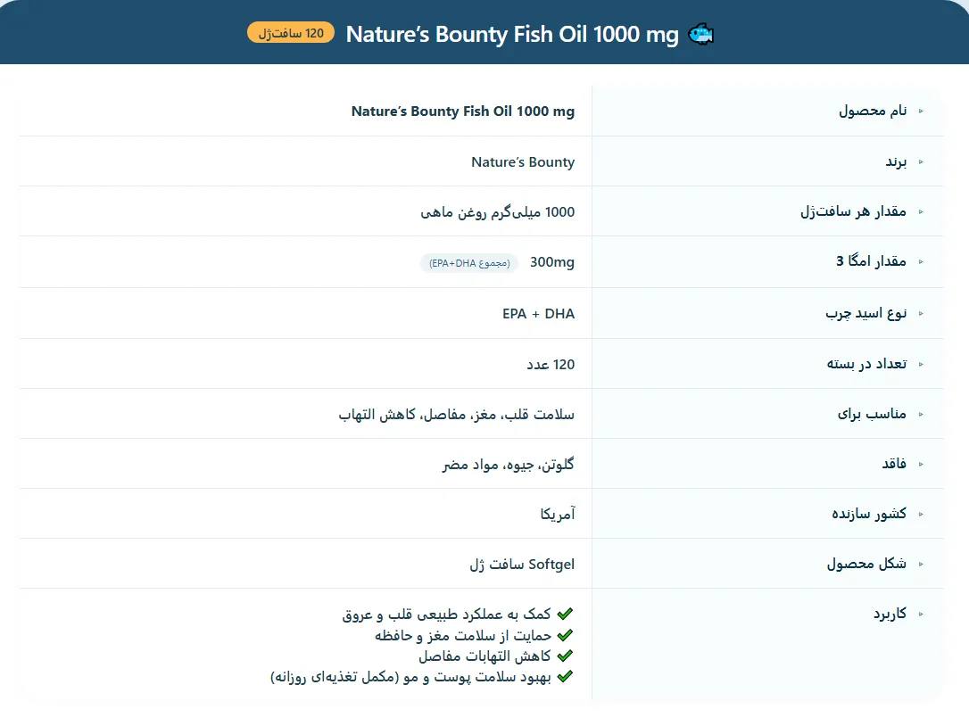Click the arrow bullet next to 'مقدار امگا 3'
This screenshot has width=969, height=726.
[921, 262]
